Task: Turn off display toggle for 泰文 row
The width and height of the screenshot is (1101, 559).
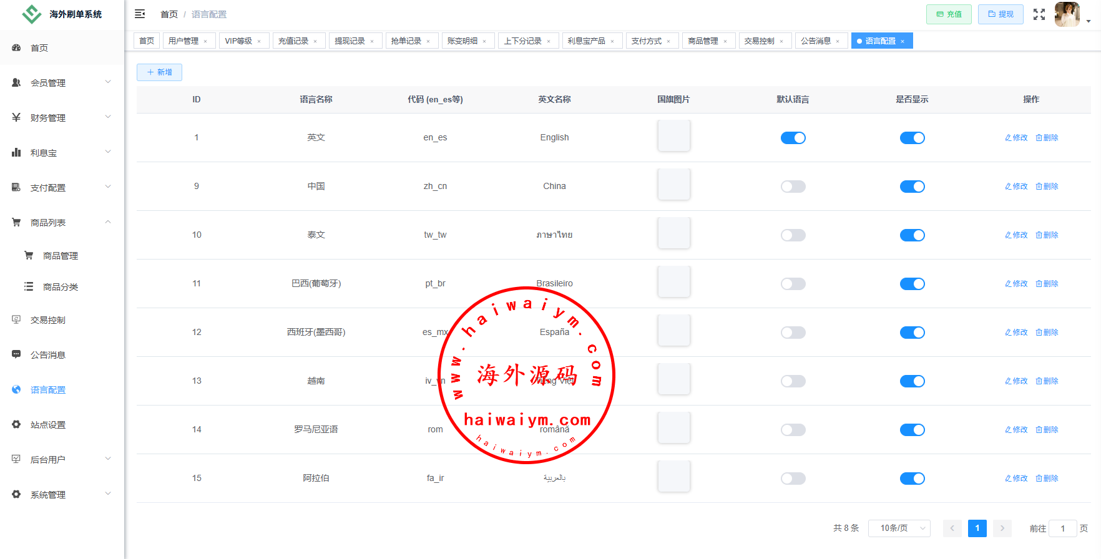Action: tap(912, 235)
